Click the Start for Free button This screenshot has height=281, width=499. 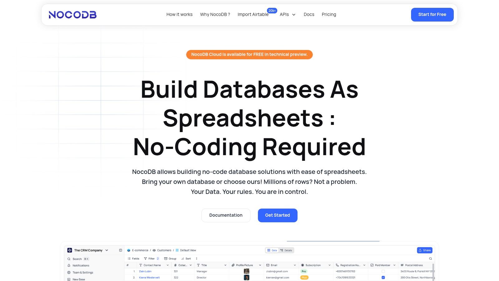click(x=432, y=14)
